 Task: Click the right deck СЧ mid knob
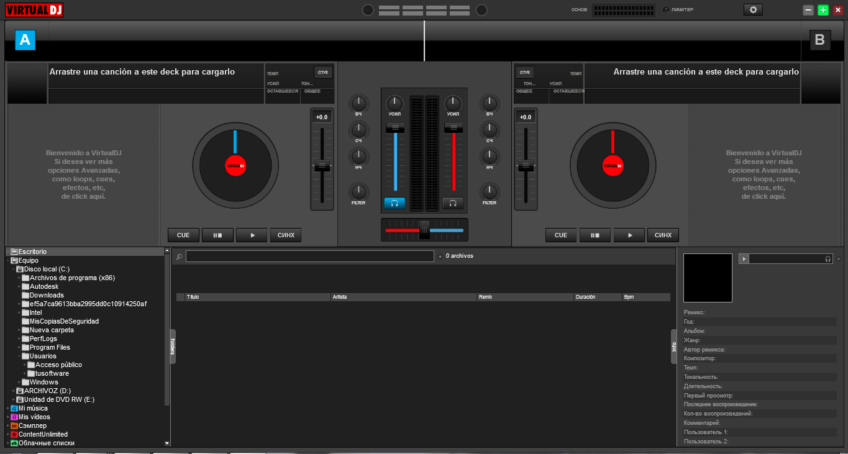[x=490, y=130]
